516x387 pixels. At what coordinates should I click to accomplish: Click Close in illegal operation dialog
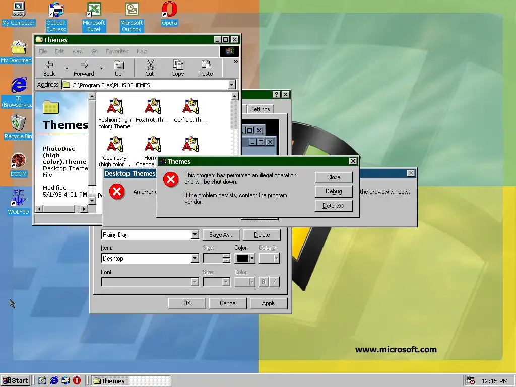point(334,177)
